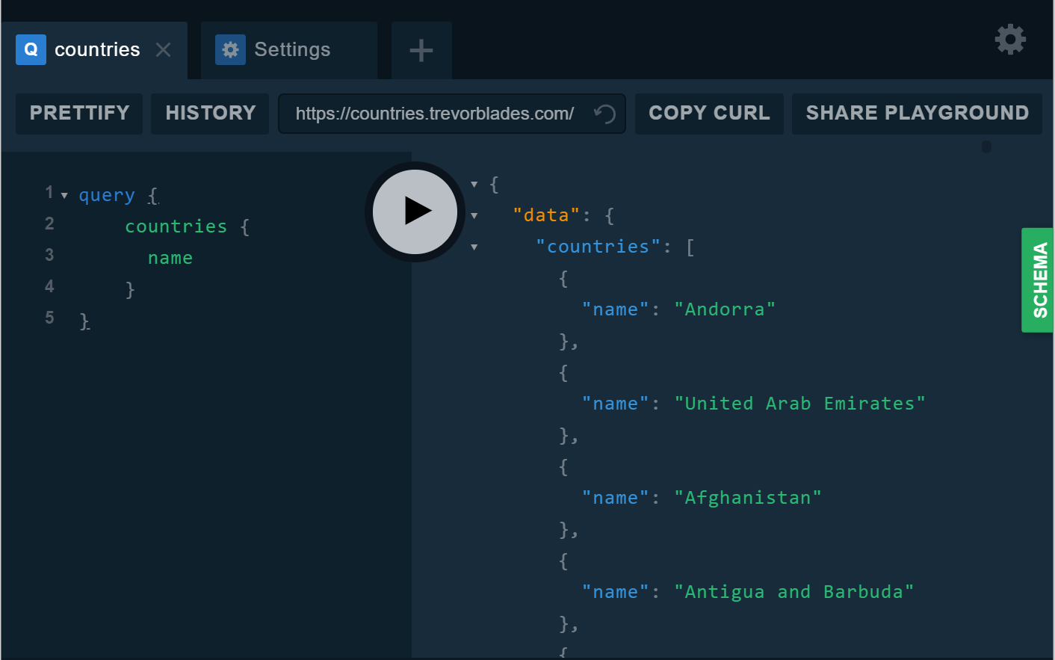Click the "United Arab Emirates" value
The height and width of the screenshot is (660, 1055).
tap(799, 404)
